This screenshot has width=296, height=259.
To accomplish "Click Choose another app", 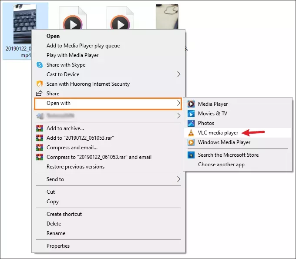I will (238, 165).
